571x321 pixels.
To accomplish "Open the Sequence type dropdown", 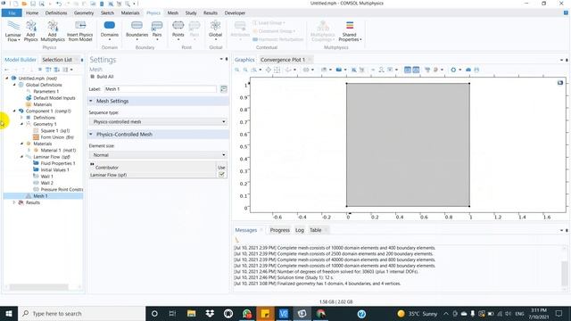I will [x=158, y=121].
